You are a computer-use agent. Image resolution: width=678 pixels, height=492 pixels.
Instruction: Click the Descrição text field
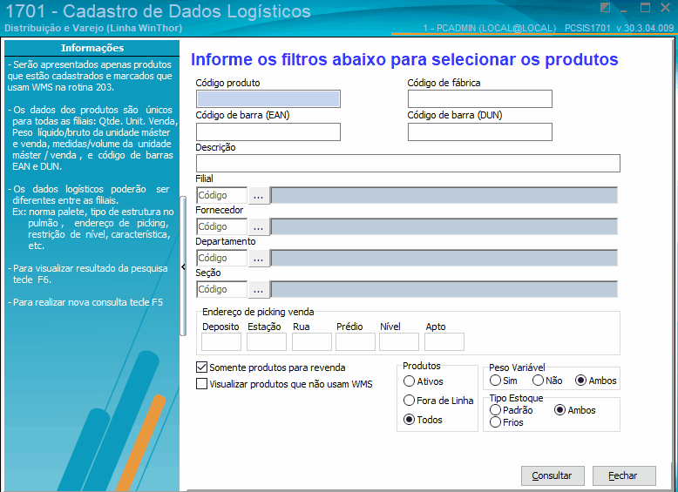[x=408, y=164]
